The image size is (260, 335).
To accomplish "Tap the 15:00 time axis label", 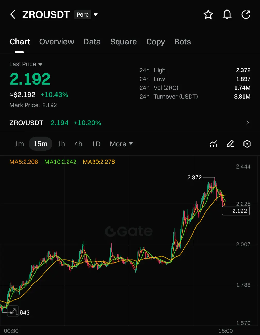I will tap(225, 331).
